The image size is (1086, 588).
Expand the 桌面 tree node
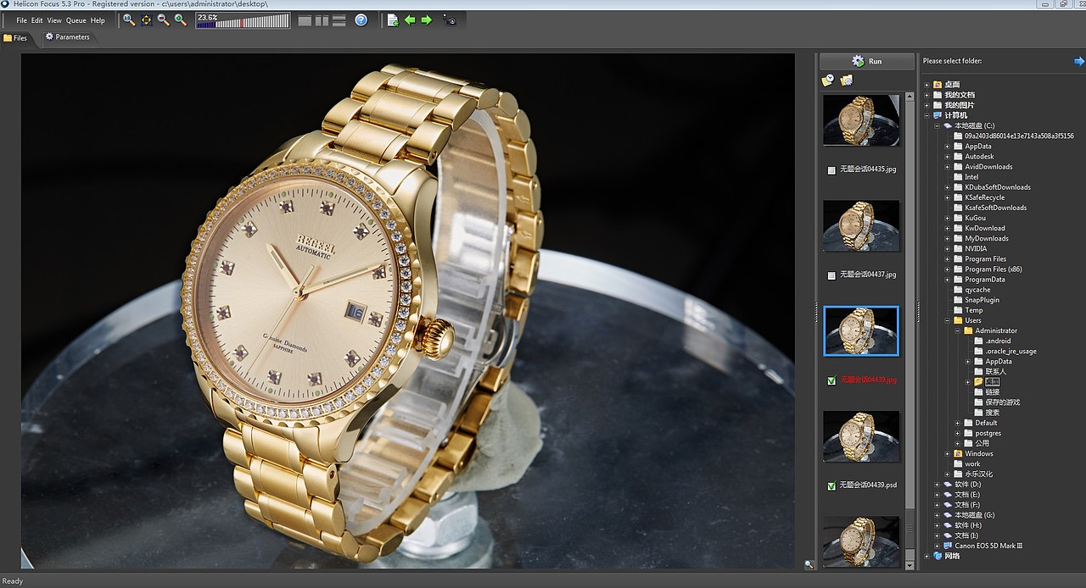pos(927,85)
